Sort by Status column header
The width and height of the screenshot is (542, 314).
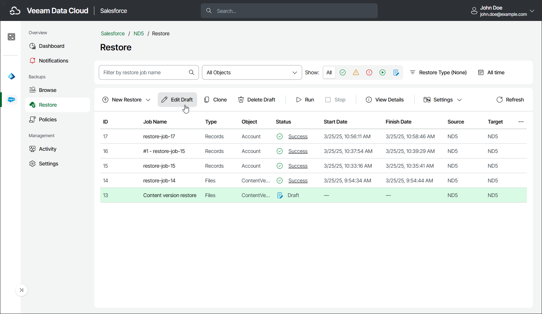point(283,122)
